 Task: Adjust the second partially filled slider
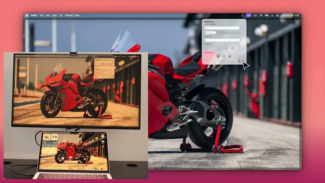point(223,33)
